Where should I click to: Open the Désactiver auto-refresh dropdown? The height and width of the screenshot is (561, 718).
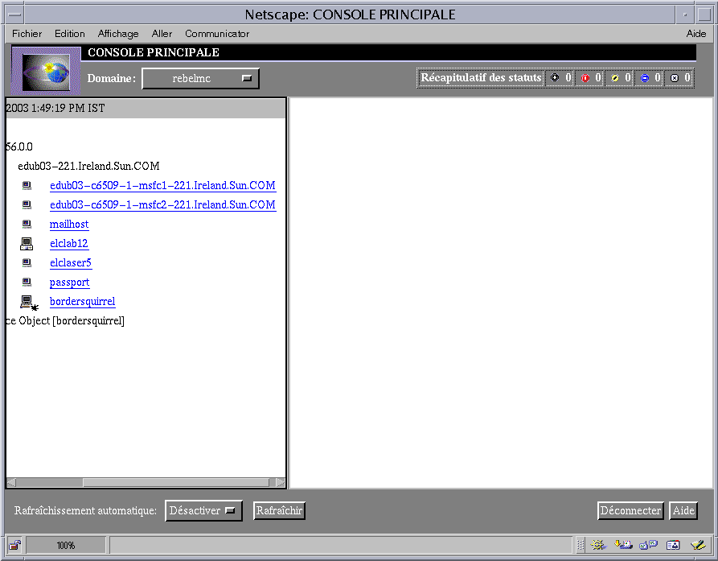(203, 510)
